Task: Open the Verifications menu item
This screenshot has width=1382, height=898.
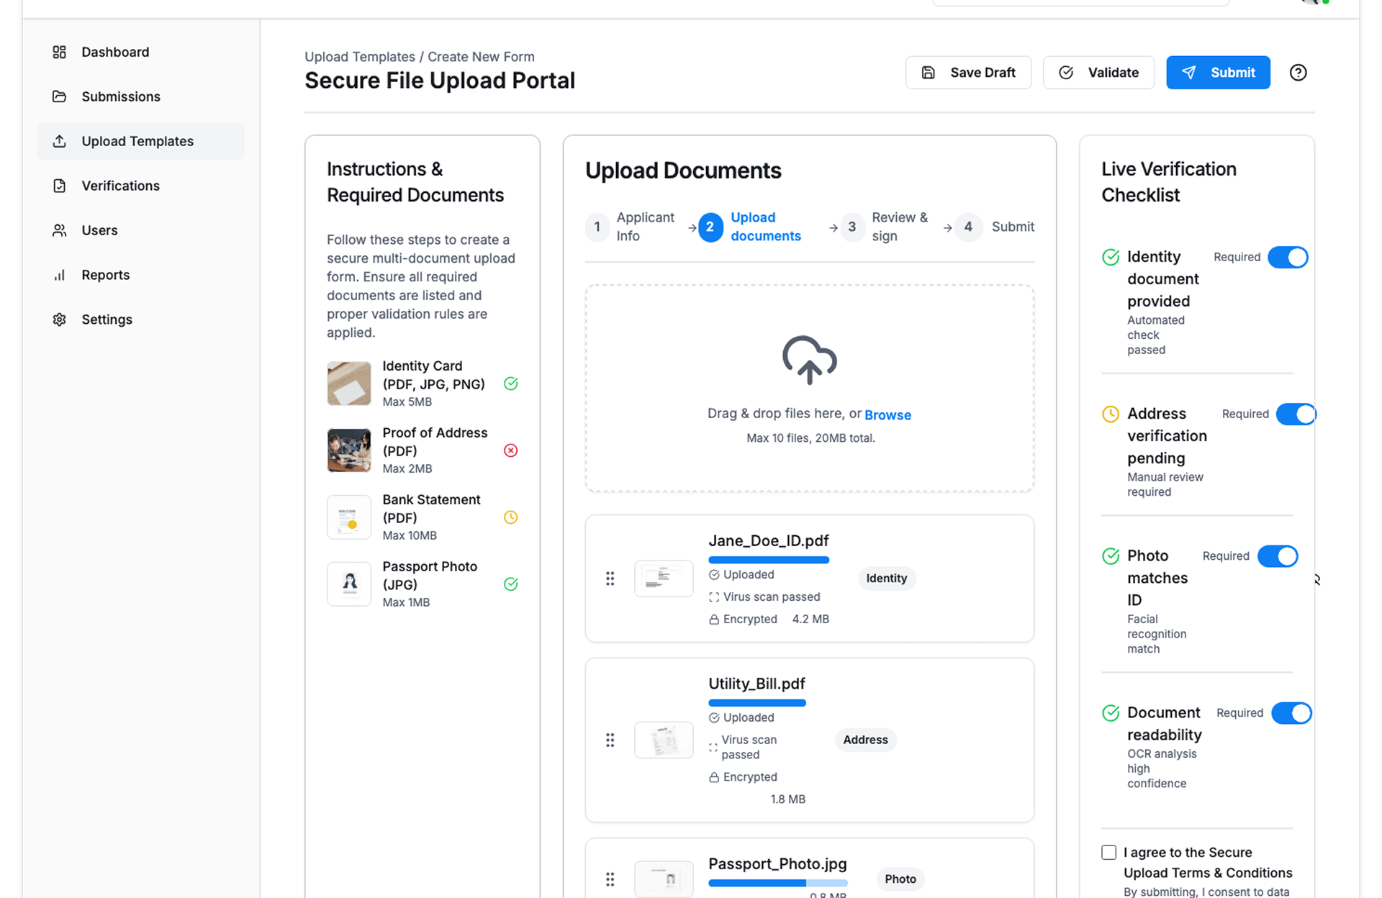Action: pyautogui.click(x=120, y=186)
